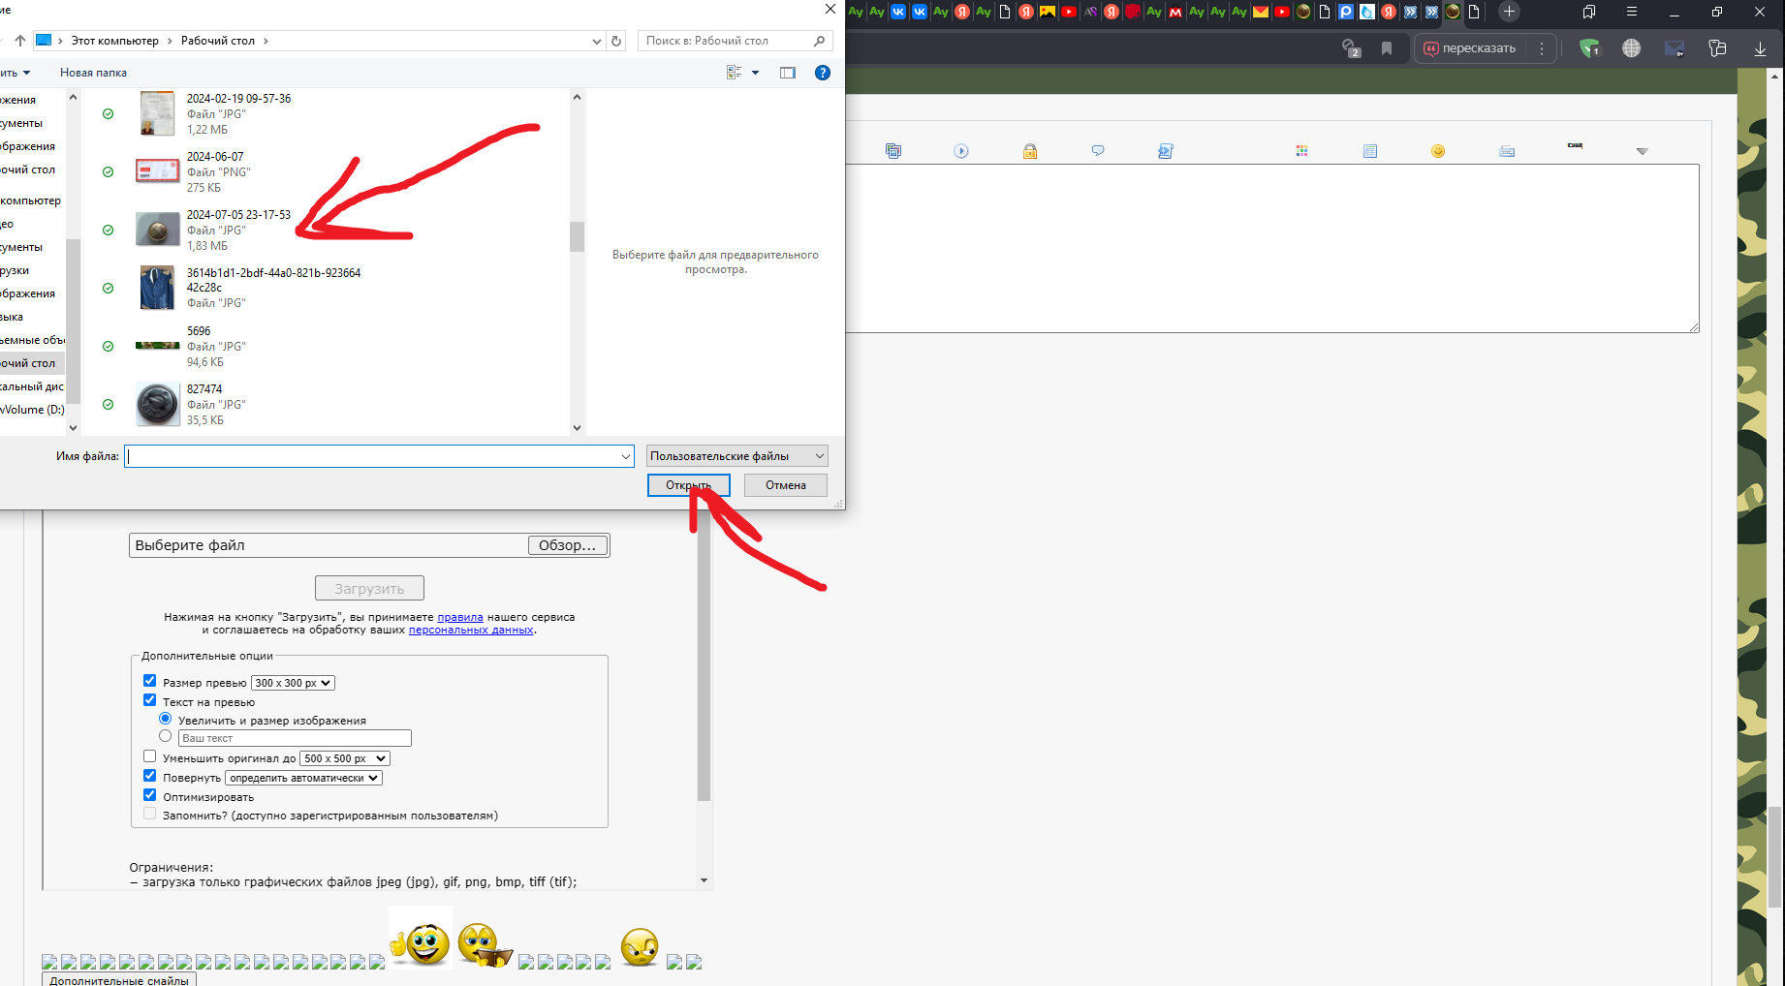Switch to the red M browser tab
Viewport: 1785px width, 986px height.
coord(1175,12)
